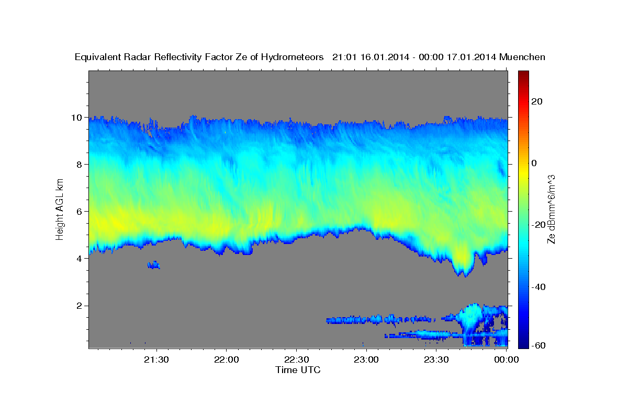Click the height axis label "8"
This screenshot has height=418, width=628.
pyautogui.click(x=81, y=165)
